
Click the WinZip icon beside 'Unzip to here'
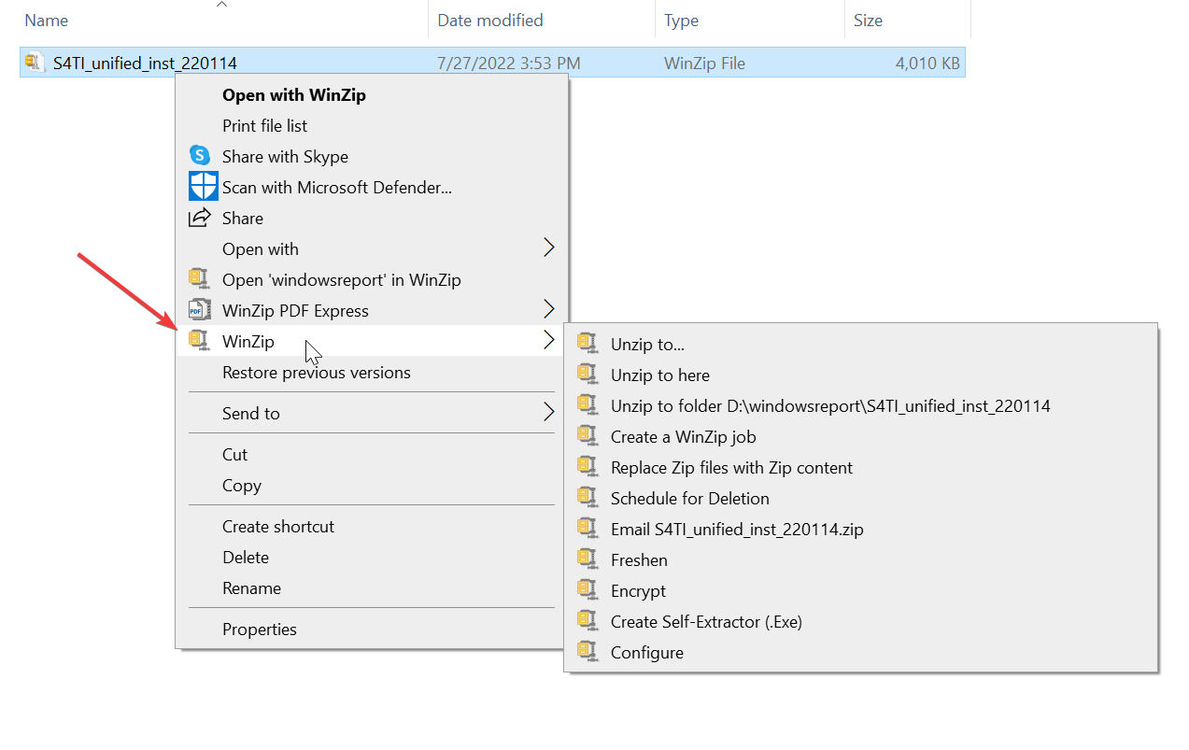click(x=588, y=375)
